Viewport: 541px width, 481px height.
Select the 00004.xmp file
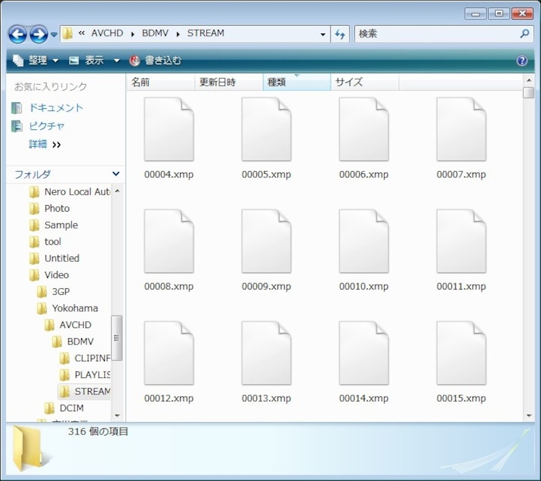(169, 129)
